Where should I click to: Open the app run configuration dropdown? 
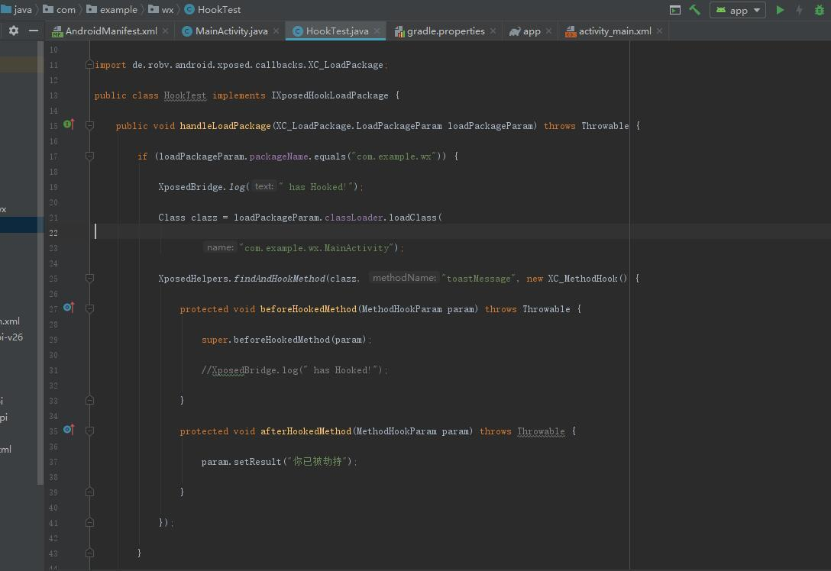point(738,10)
